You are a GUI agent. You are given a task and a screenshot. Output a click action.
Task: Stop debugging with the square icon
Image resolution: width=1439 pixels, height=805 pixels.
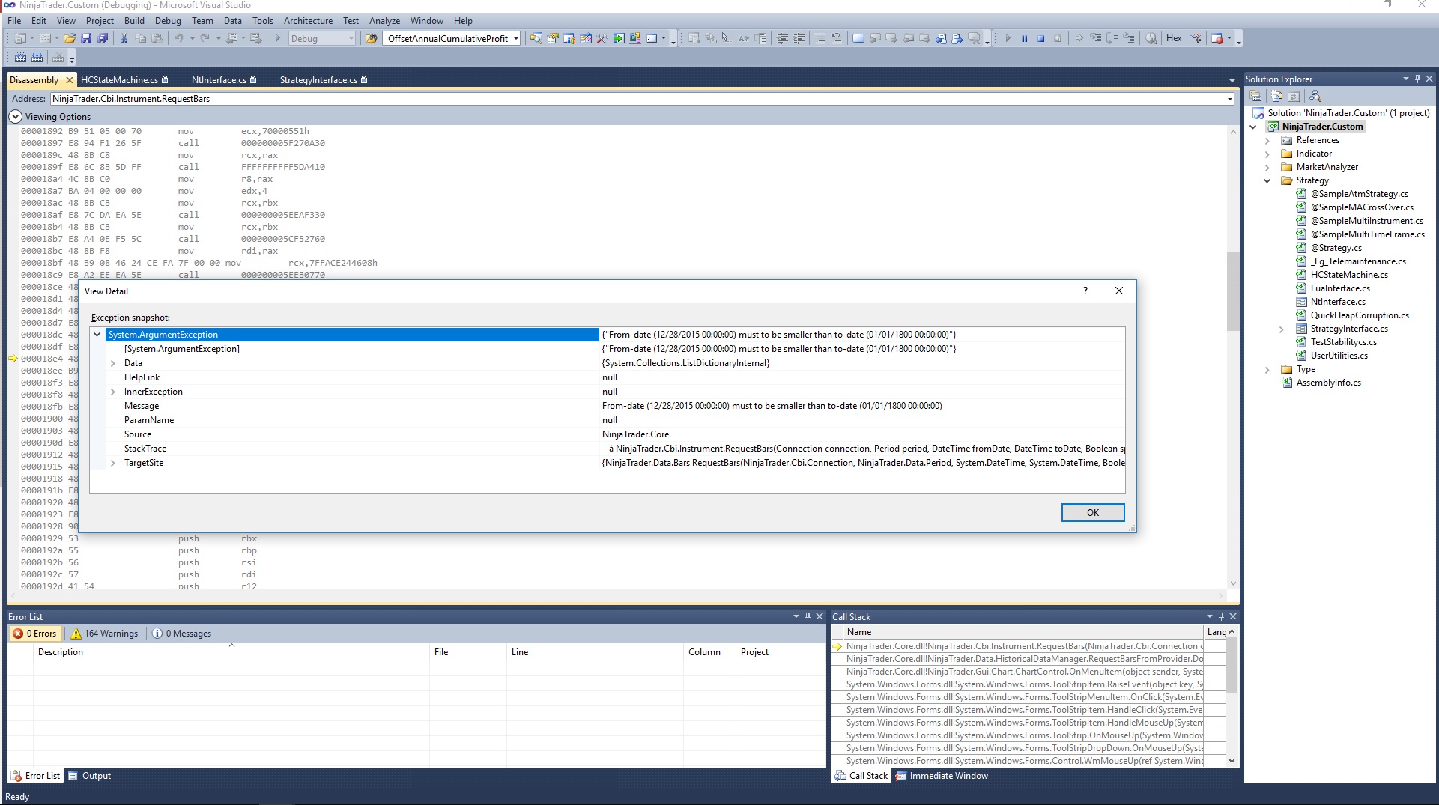[1041, 39]
